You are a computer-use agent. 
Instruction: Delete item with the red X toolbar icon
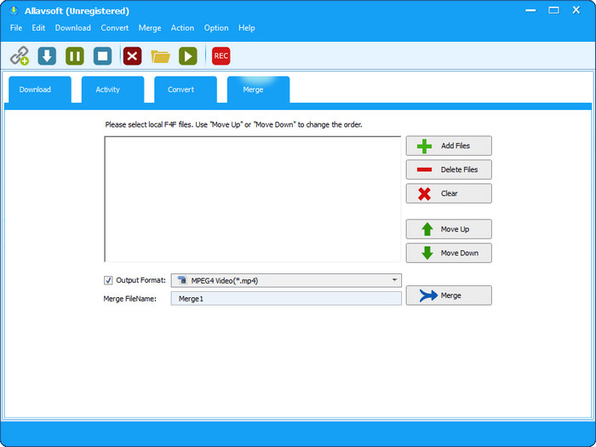point(132,56)
